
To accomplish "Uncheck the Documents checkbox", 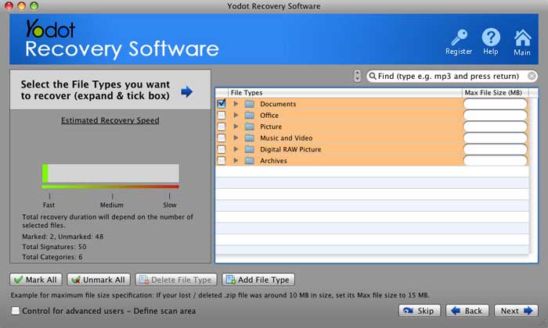I will [222, 104].
